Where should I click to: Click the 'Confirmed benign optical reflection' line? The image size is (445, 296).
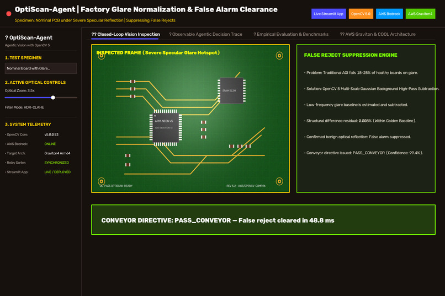pos(358,137)
